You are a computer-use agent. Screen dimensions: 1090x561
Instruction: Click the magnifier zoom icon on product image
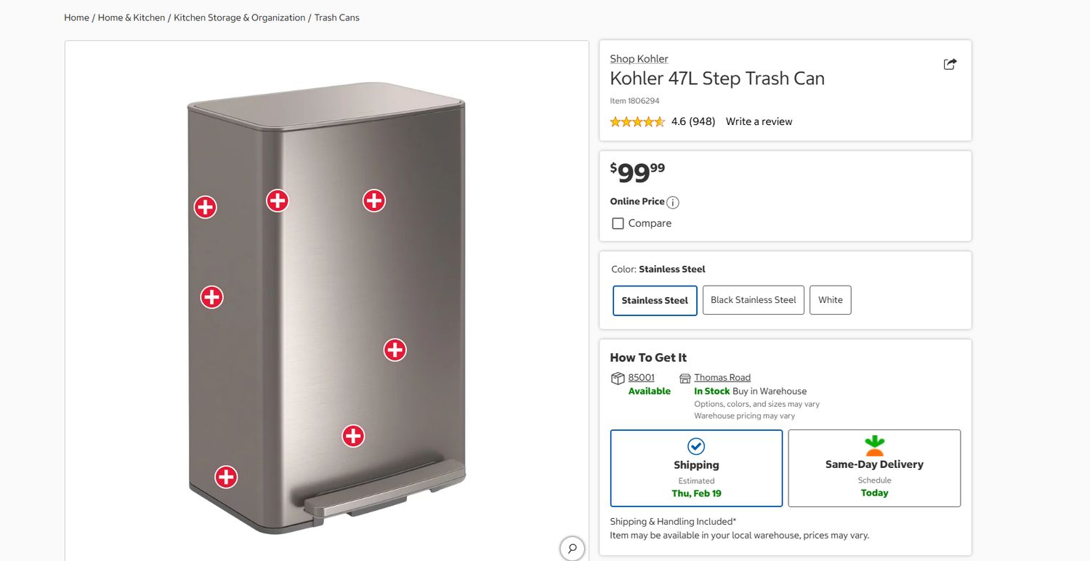point(572,548)
